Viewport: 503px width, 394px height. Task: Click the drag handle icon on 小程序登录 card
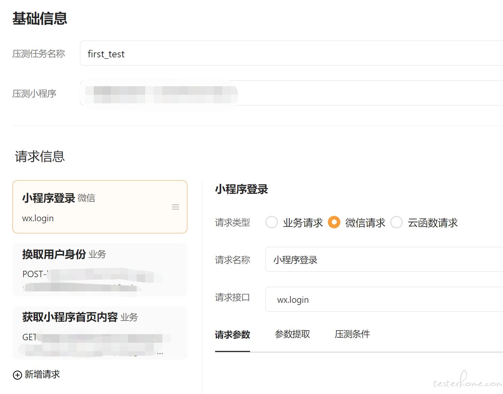[176, 207]
